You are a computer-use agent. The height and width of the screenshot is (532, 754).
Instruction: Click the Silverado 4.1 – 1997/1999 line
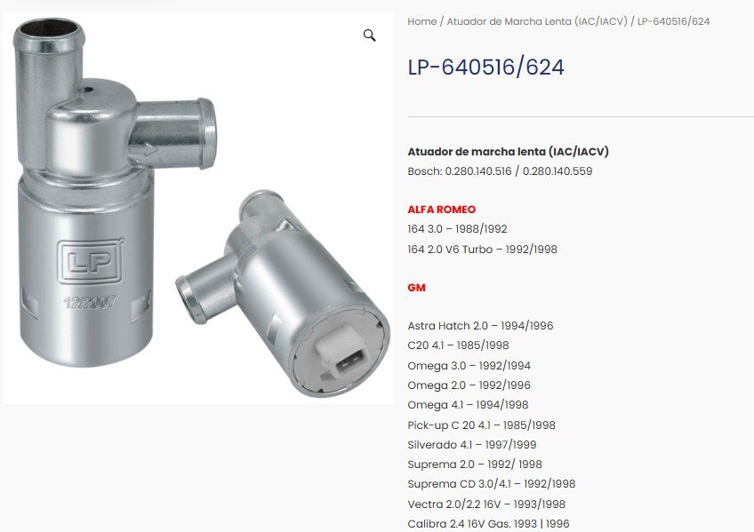pos(472,445)
